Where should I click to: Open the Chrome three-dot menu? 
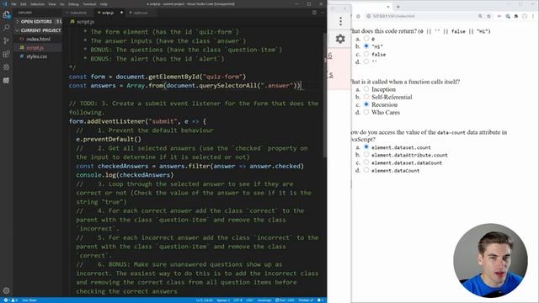click(x=533, y=16)
